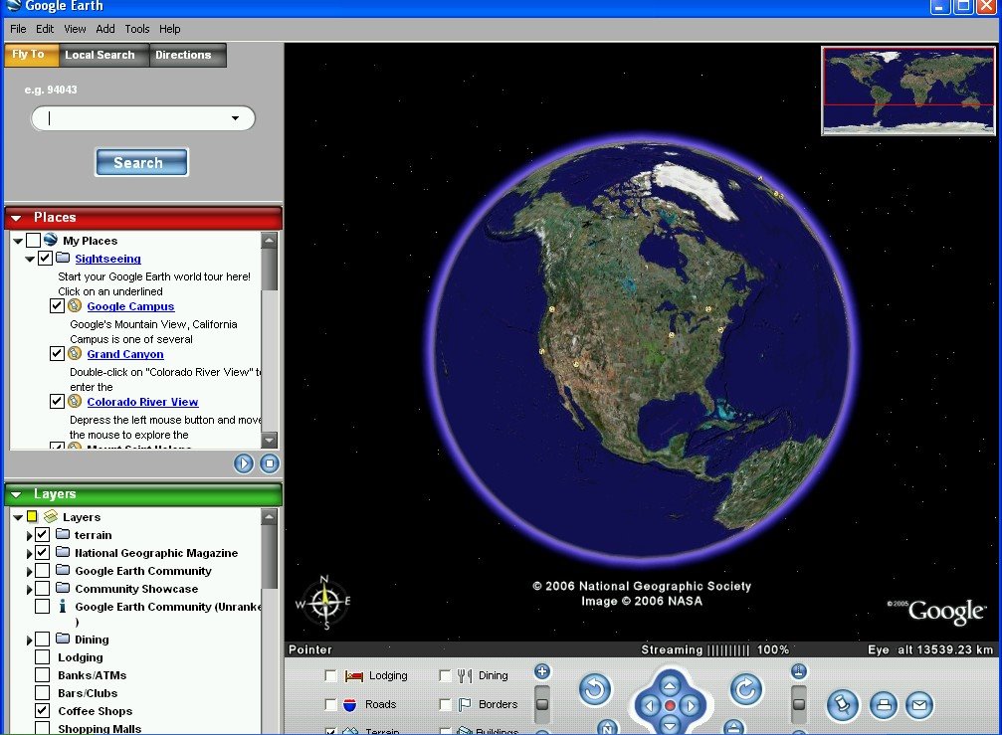Move the view left with the arrow pad
1002x735 pixels.
(650, 705)
